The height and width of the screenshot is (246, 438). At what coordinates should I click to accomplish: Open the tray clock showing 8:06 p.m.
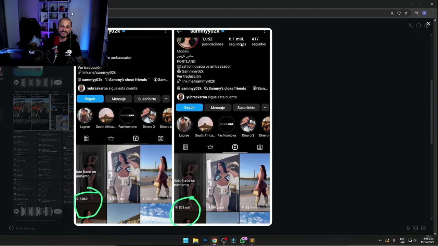[x=427, y=241]
